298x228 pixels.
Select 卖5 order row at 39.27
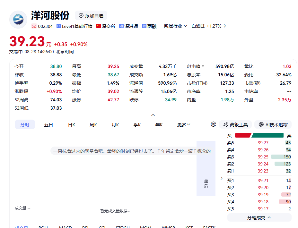259,143
